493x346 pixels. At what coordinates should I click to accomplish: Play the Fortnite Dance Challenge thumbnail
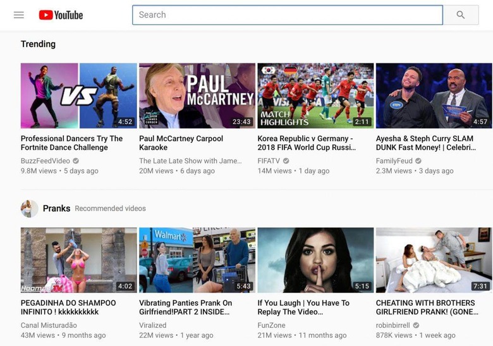click(78, 96)
